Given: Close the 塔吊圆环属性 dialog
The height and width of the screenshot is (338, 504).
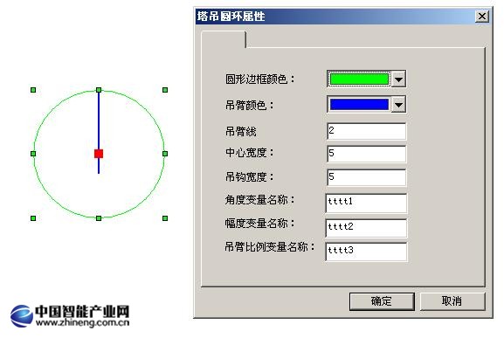Looking at the screenshot, I should click(x=482, y=16).
